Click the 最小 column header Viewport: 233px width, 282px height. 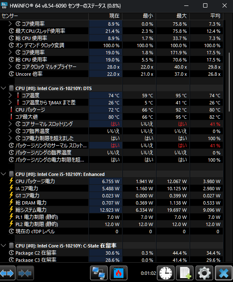(139, 16)
